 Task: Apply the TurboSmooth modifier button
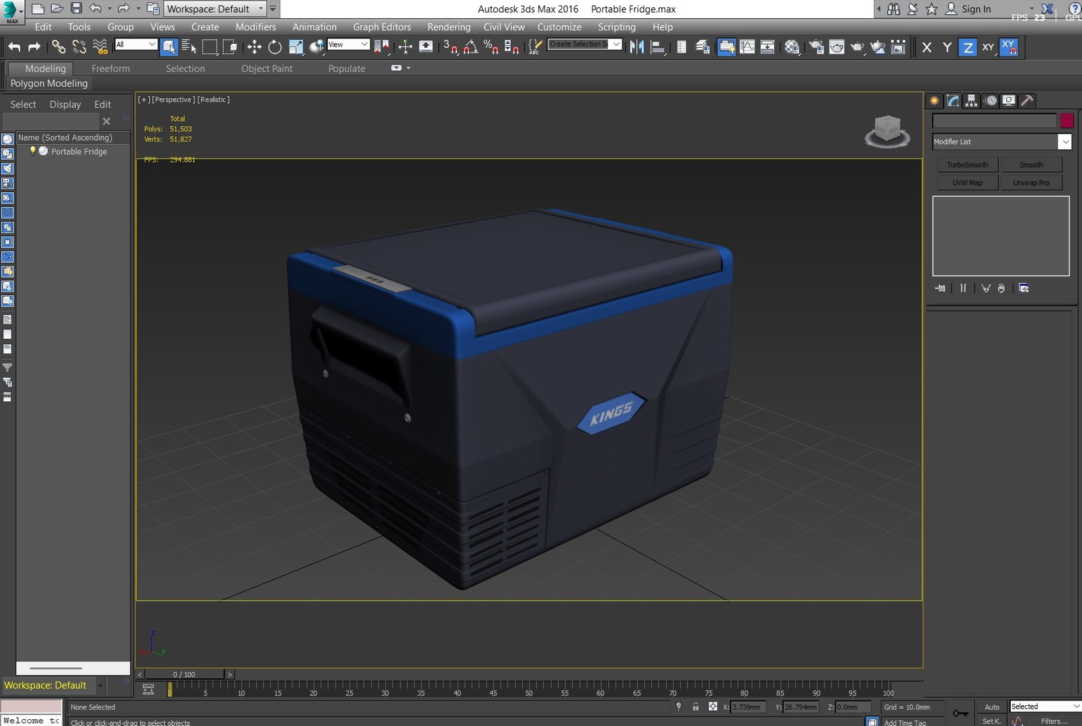(x=967, y=165)
